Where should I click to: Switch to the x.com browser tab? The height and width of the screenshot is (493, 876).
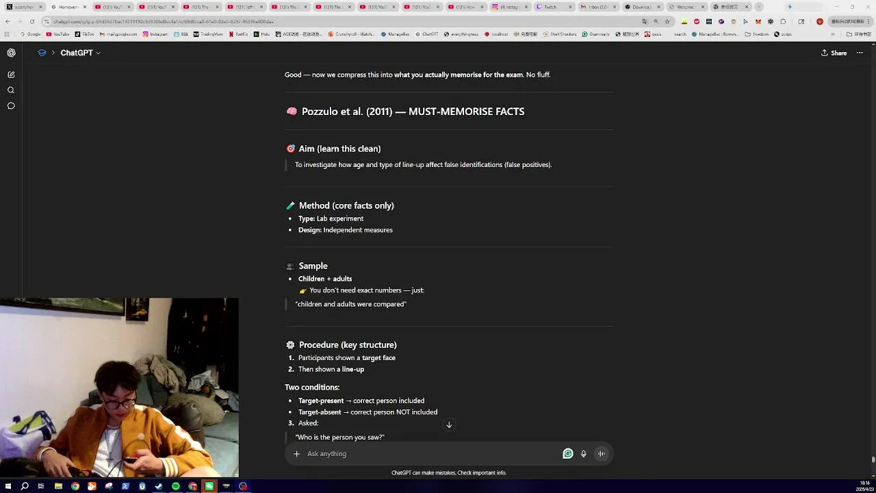(x=24, y=7)
